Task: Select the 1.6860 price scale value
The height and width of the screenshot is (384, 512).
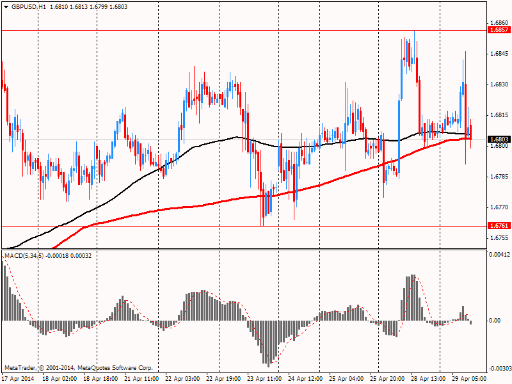Action: tap(499, 23)
